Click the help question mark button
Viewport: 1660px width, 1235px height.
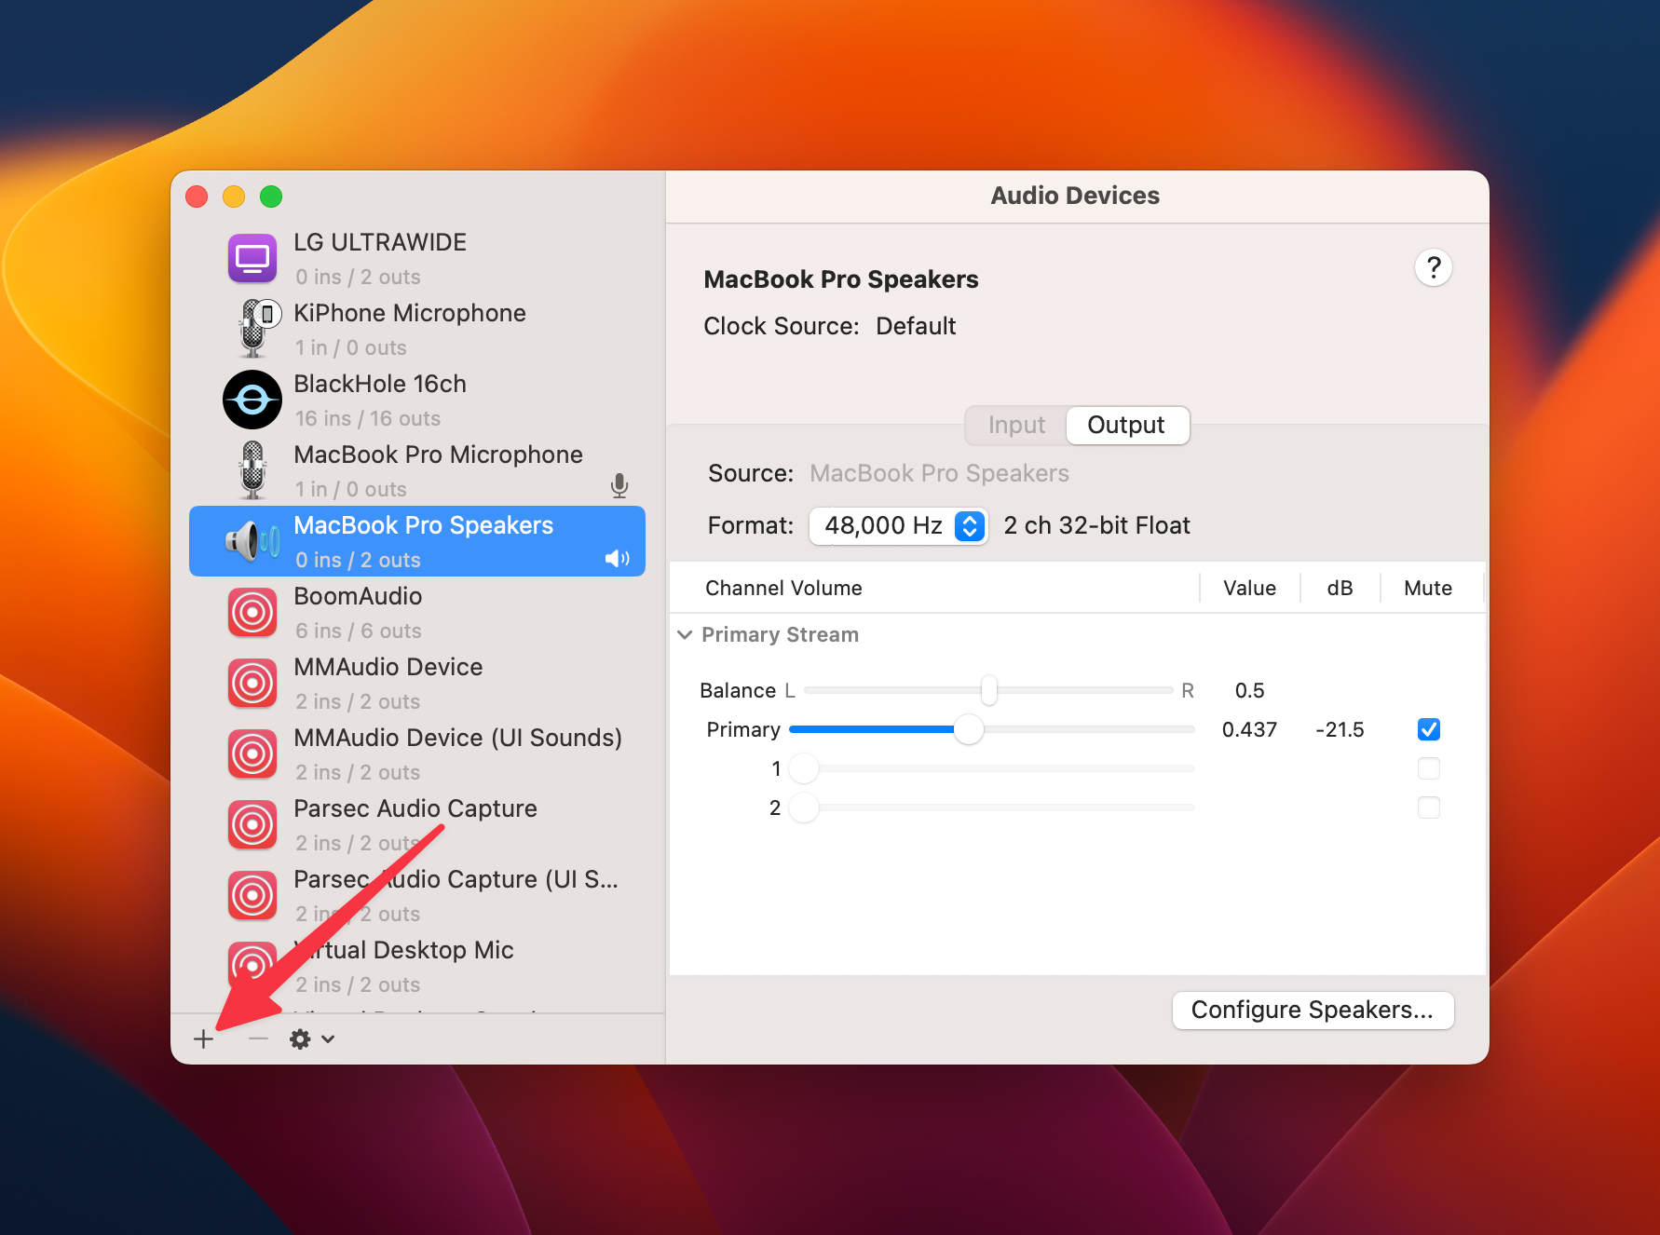tap(1434, 268)
